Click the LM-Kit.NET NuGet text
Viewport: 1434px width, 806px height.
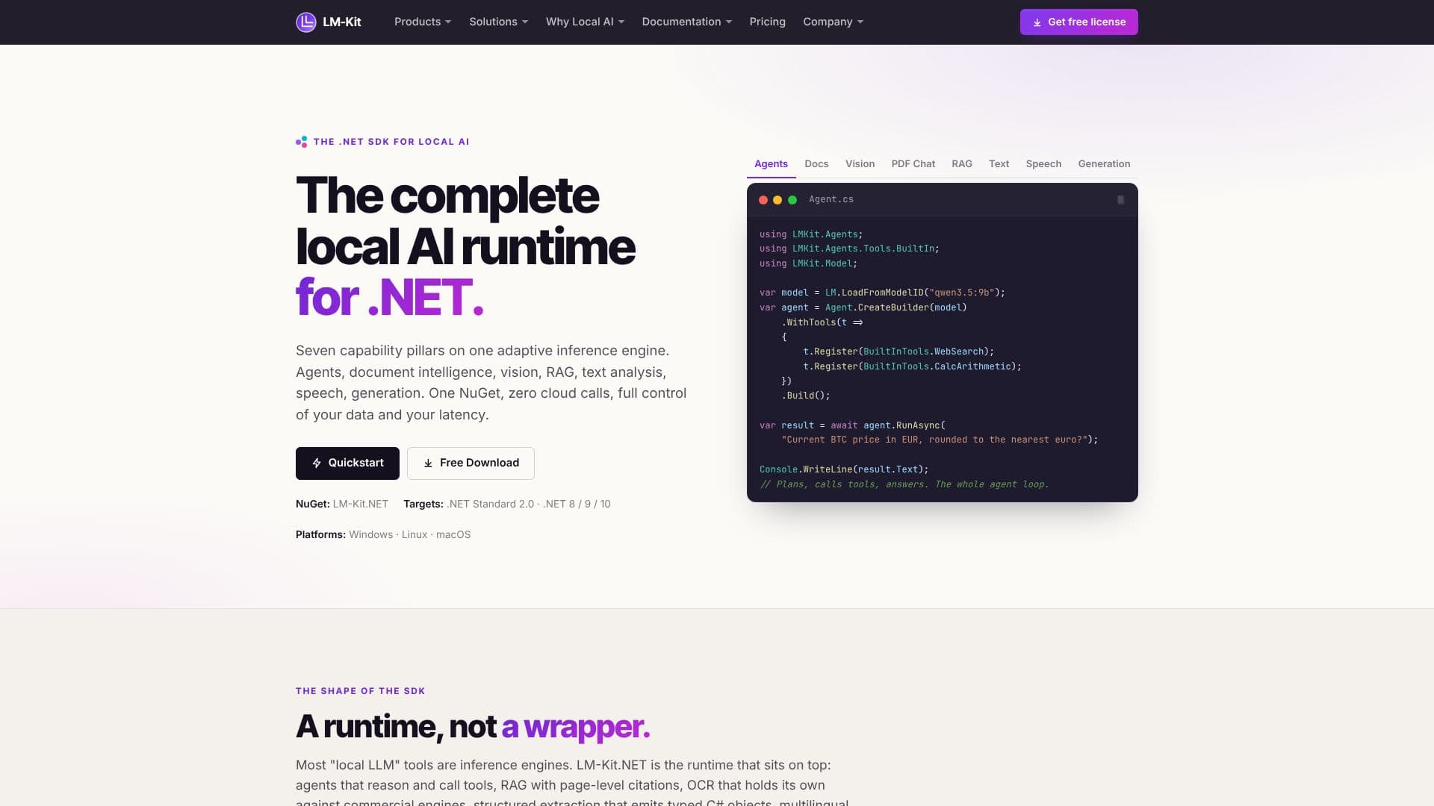(361, 504)
